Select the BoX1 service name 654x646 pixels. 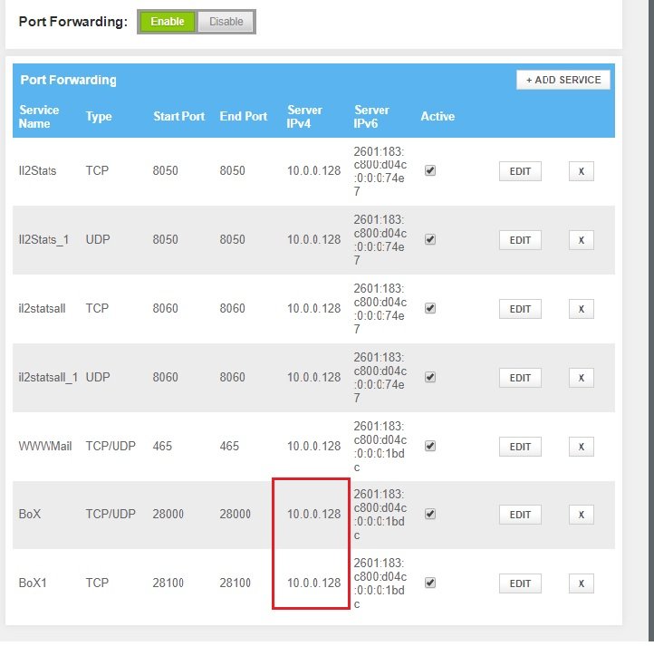[x=33, y=583]
